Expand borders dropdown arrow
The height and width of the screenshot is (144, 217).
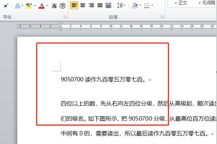[x=152, y=5]
